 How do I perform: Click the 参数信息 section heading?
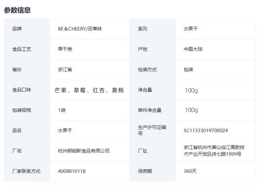click(17, 10)
